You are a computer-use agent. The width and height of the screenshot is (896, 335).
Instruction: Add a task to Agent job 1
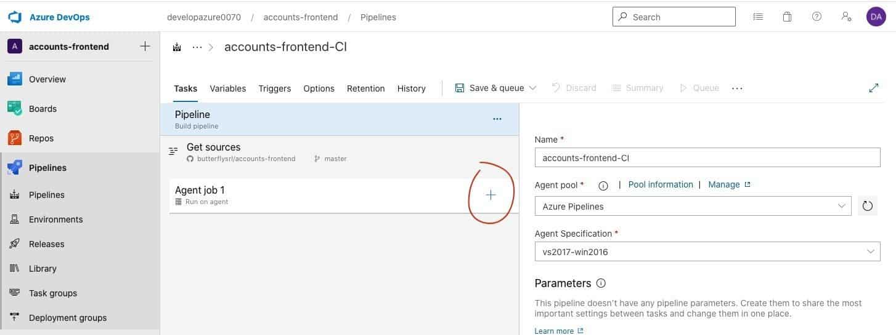tap(491, 195)
